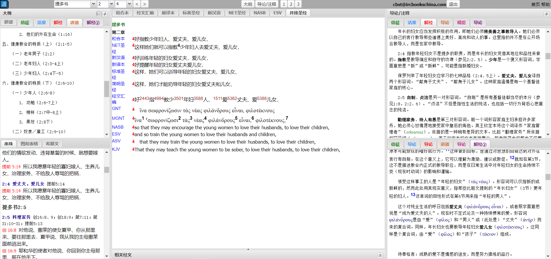The image size is (551, 259).
Task: Click the 退出 logout button
Action: (453, 4)
